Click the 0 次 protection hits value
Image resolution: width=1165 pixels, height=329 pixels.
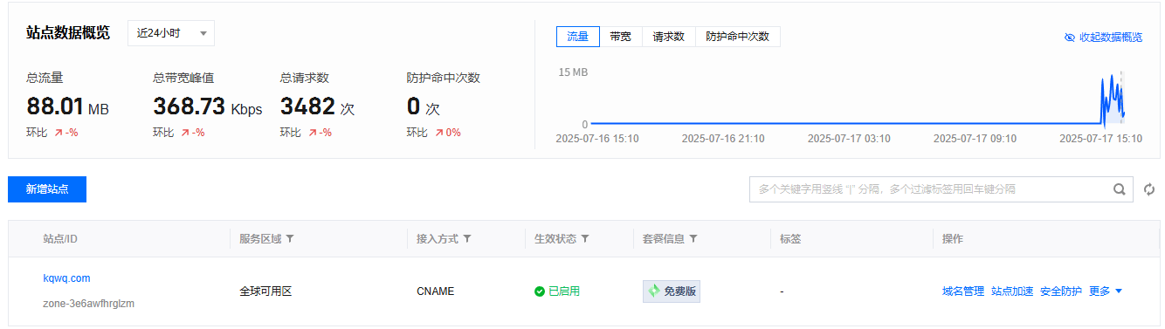coord(423,107)
